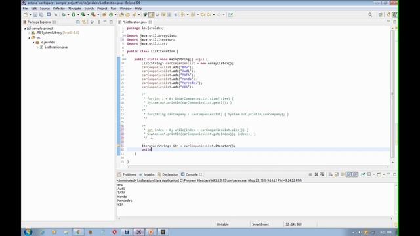Minimize the Console view panel
The height and width of the screenshot is (236, 420).
point(388,174)
